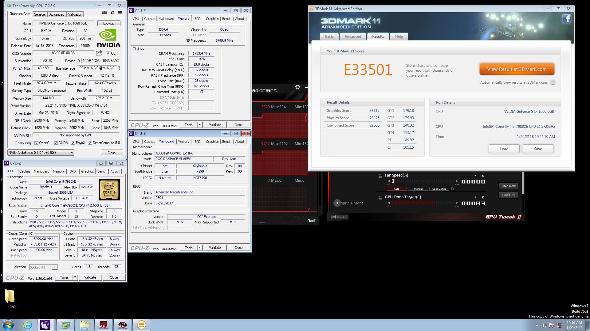Click the Fan Speed lock icon
Image resolution: width=590 pixels, height=331 pixels.
click(x=380, y=176)
